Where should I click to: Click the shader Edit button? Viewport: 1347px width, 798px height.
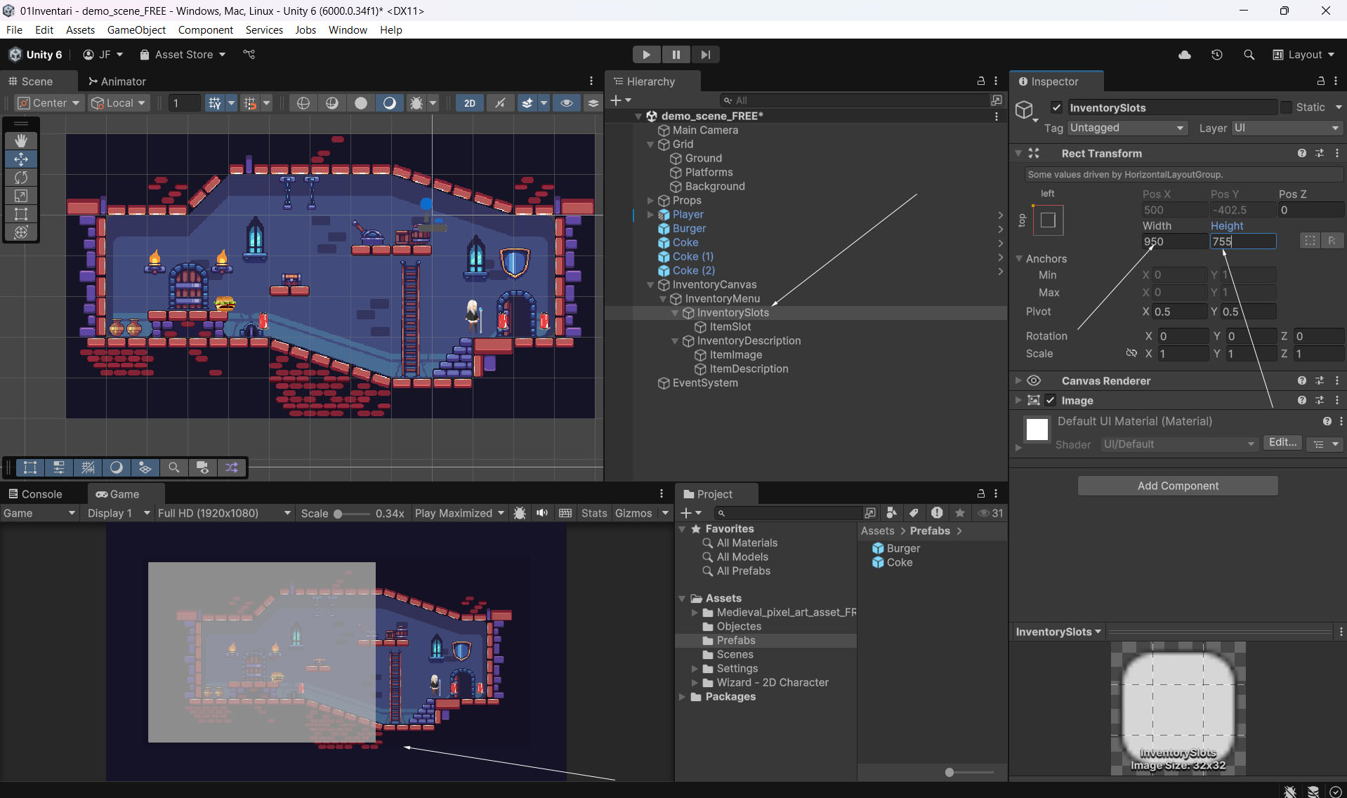(1282, 443)
